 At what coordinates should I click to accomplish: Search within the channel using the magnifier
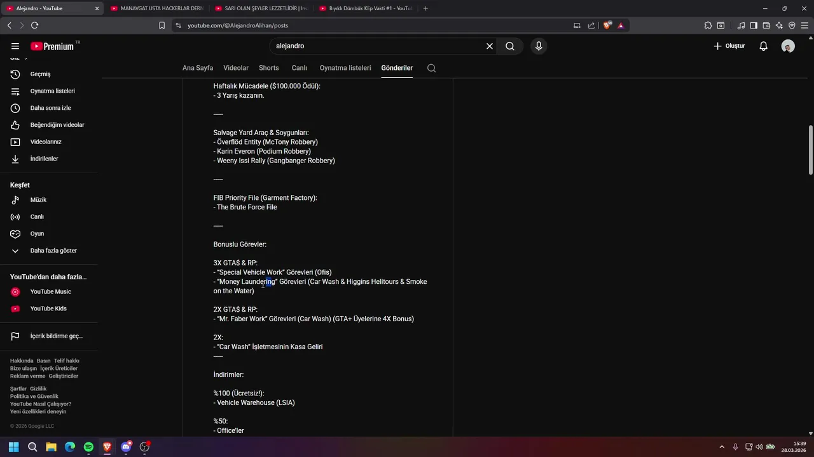pyautogui.click(x=431, y=68)
